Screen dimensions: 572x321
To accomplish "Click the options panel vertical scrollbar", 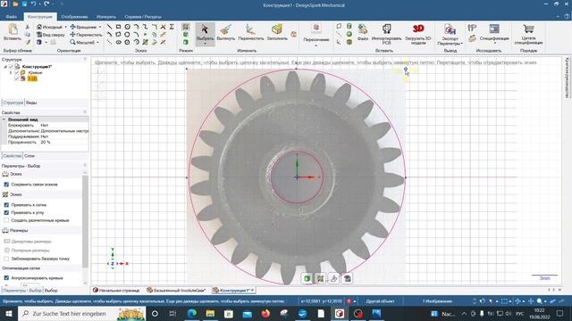I will click(x=86, y=222).
